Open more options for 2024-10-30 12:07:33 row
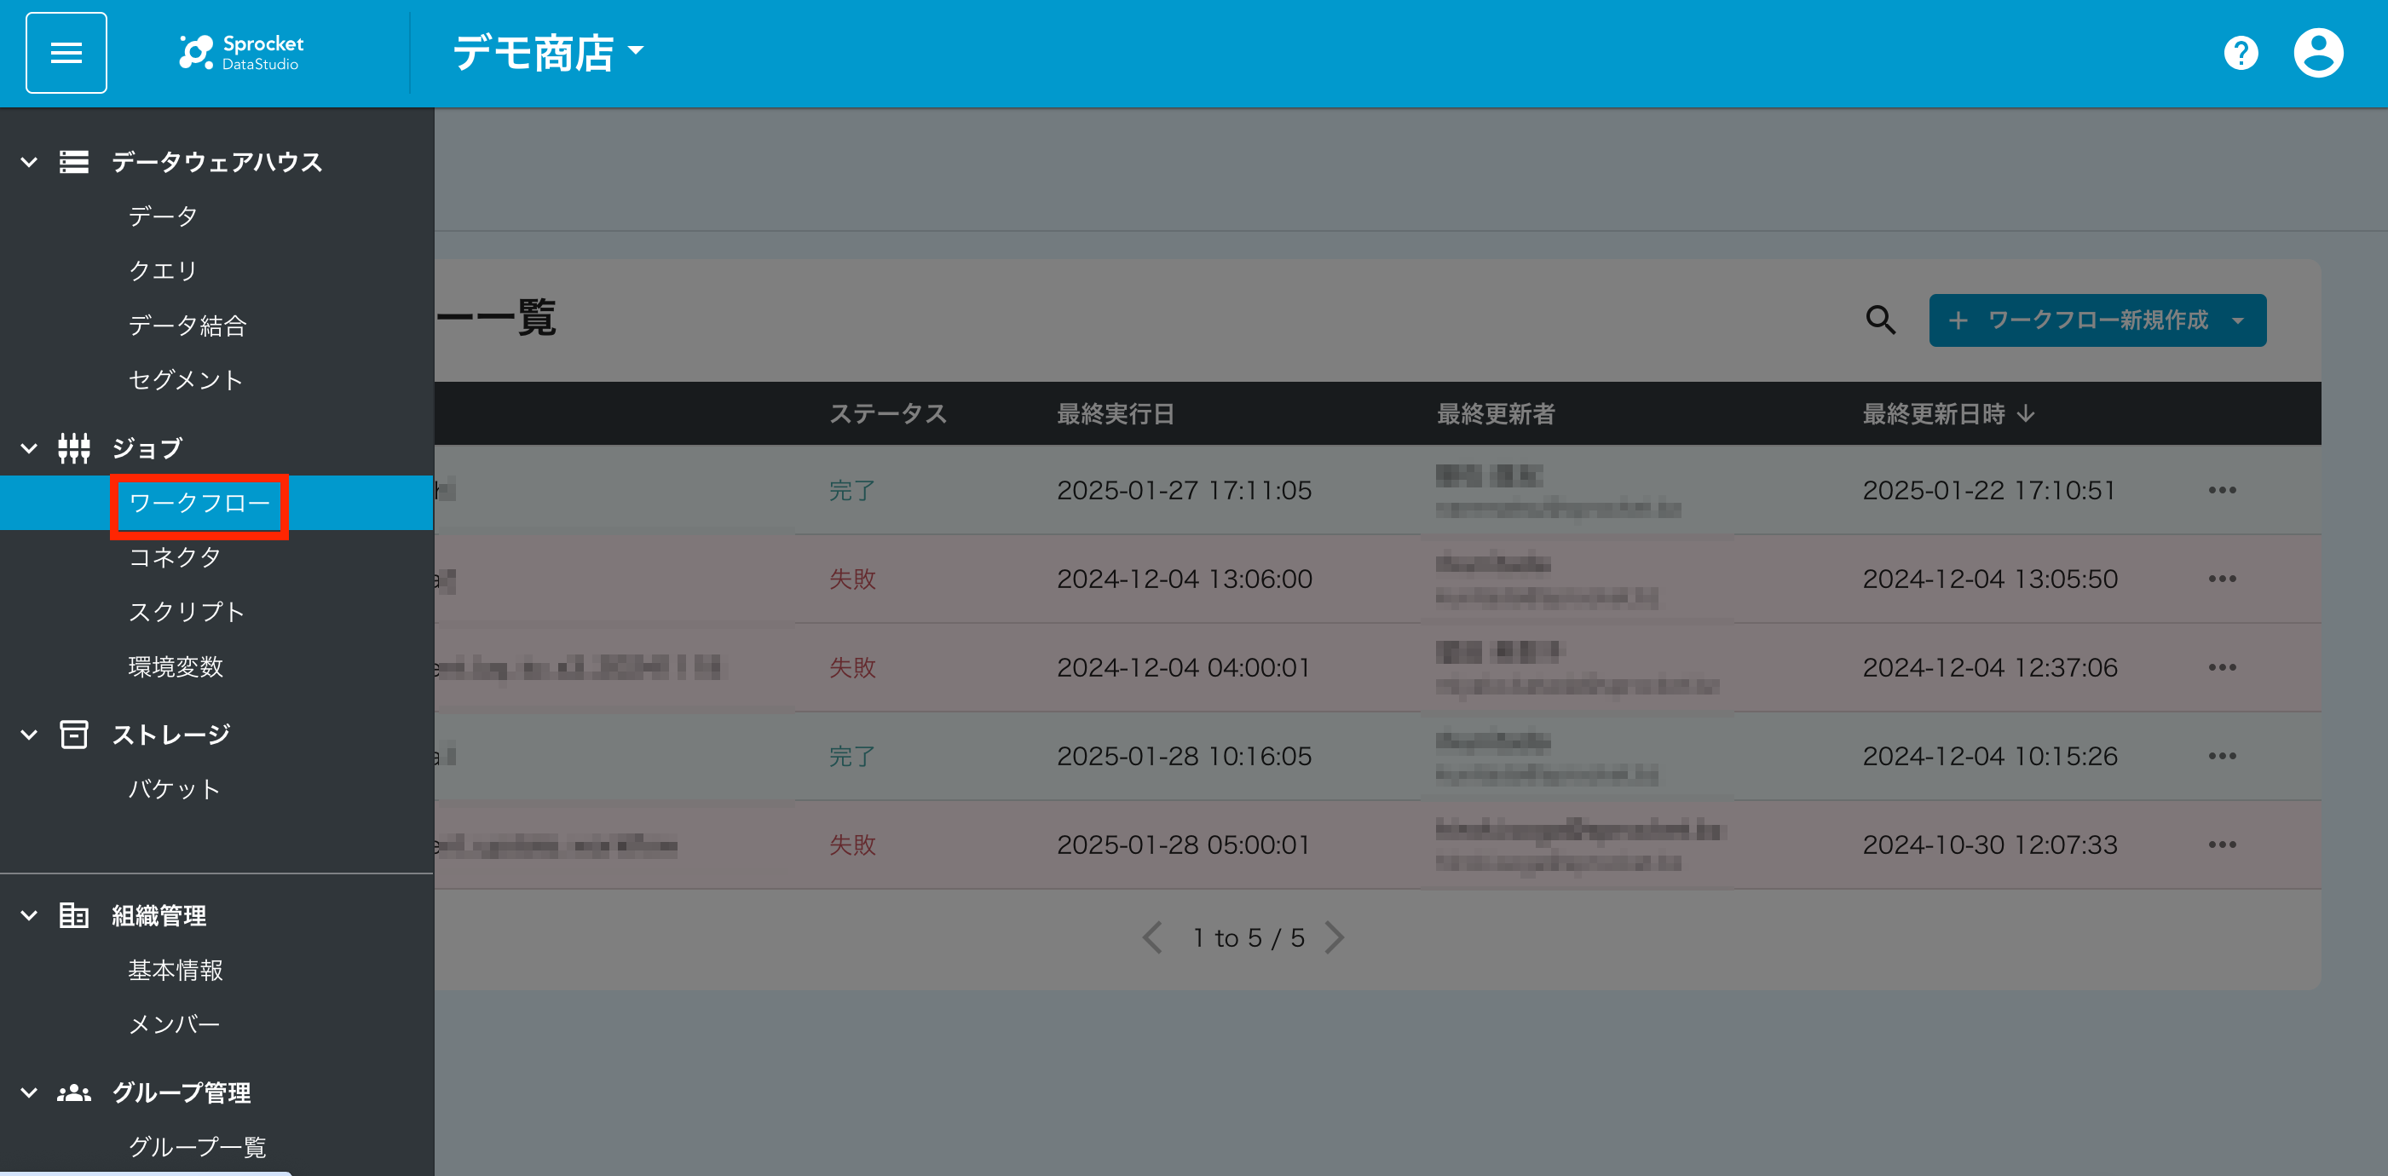 click(x=2221, y=845)
